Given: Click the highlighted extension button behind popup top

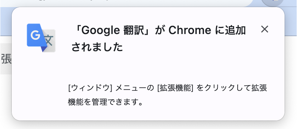Looking at the screenshot, I should pyautogui.click(x=273, y=2).
